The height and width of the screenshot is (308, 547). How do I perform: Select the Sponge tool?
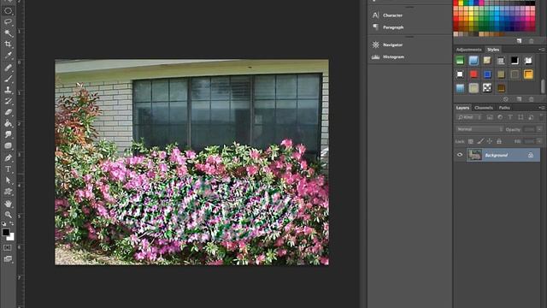(x=8, y=145)
